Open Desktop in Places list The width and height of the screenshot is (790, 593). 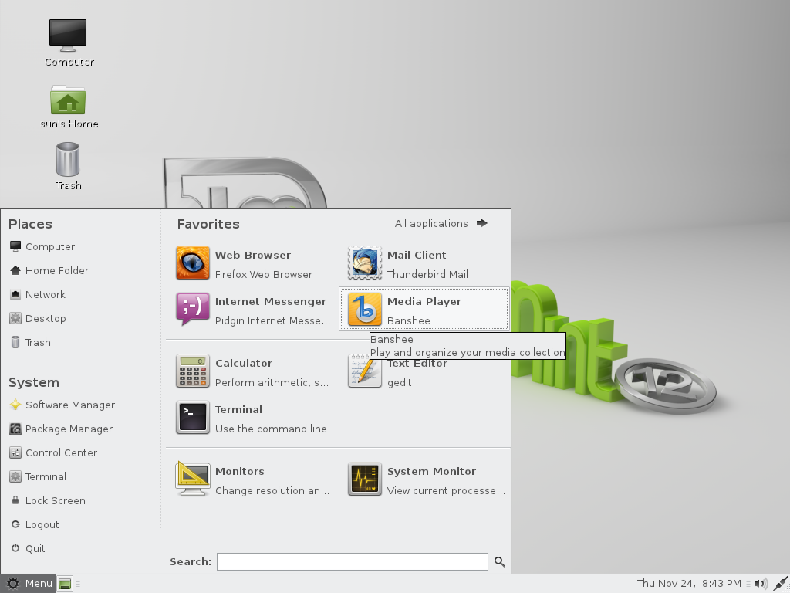click(x=38, y=318)
